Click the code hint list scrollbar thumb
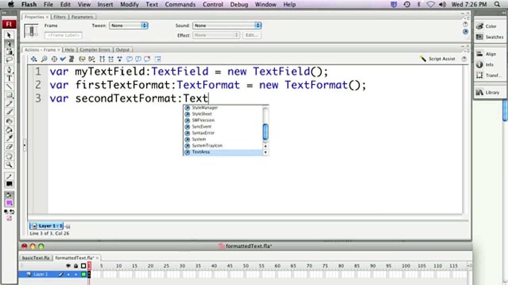The image size is (508, 285). click(x=266, y=131)
